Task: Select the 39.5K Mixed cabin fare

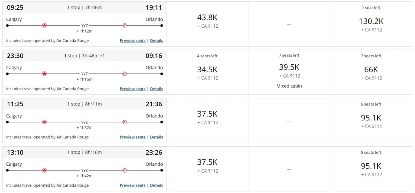Action: pos(289,71)
